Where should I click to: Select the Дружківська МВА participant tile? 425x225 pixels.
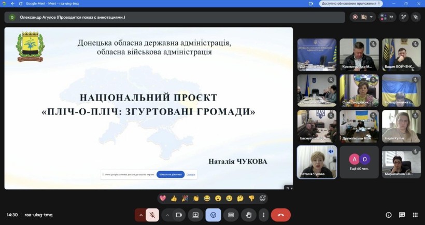pyautogui.click(x=359, y=126)
